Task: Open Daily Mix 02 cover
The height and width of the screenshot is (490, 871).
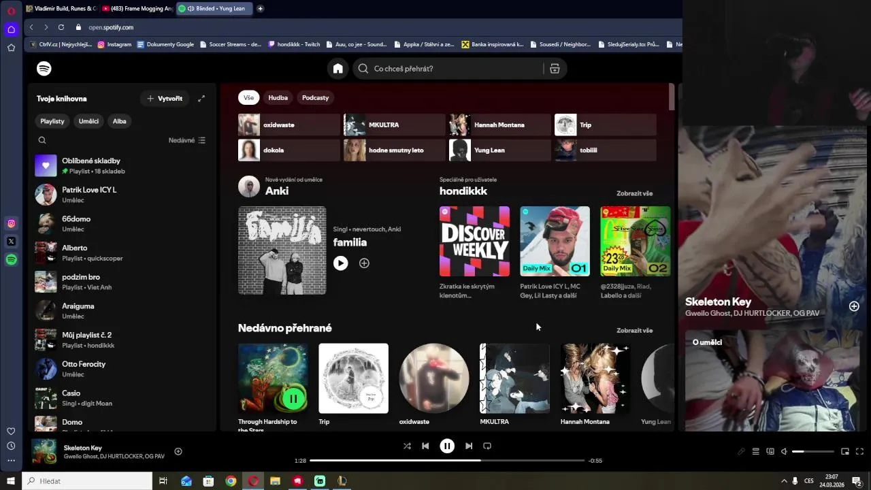Action: click(x=635, y=242)
